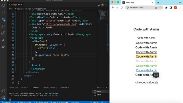
Task: Click the green success Code with Aamir text
Action: tap(146, 66)
